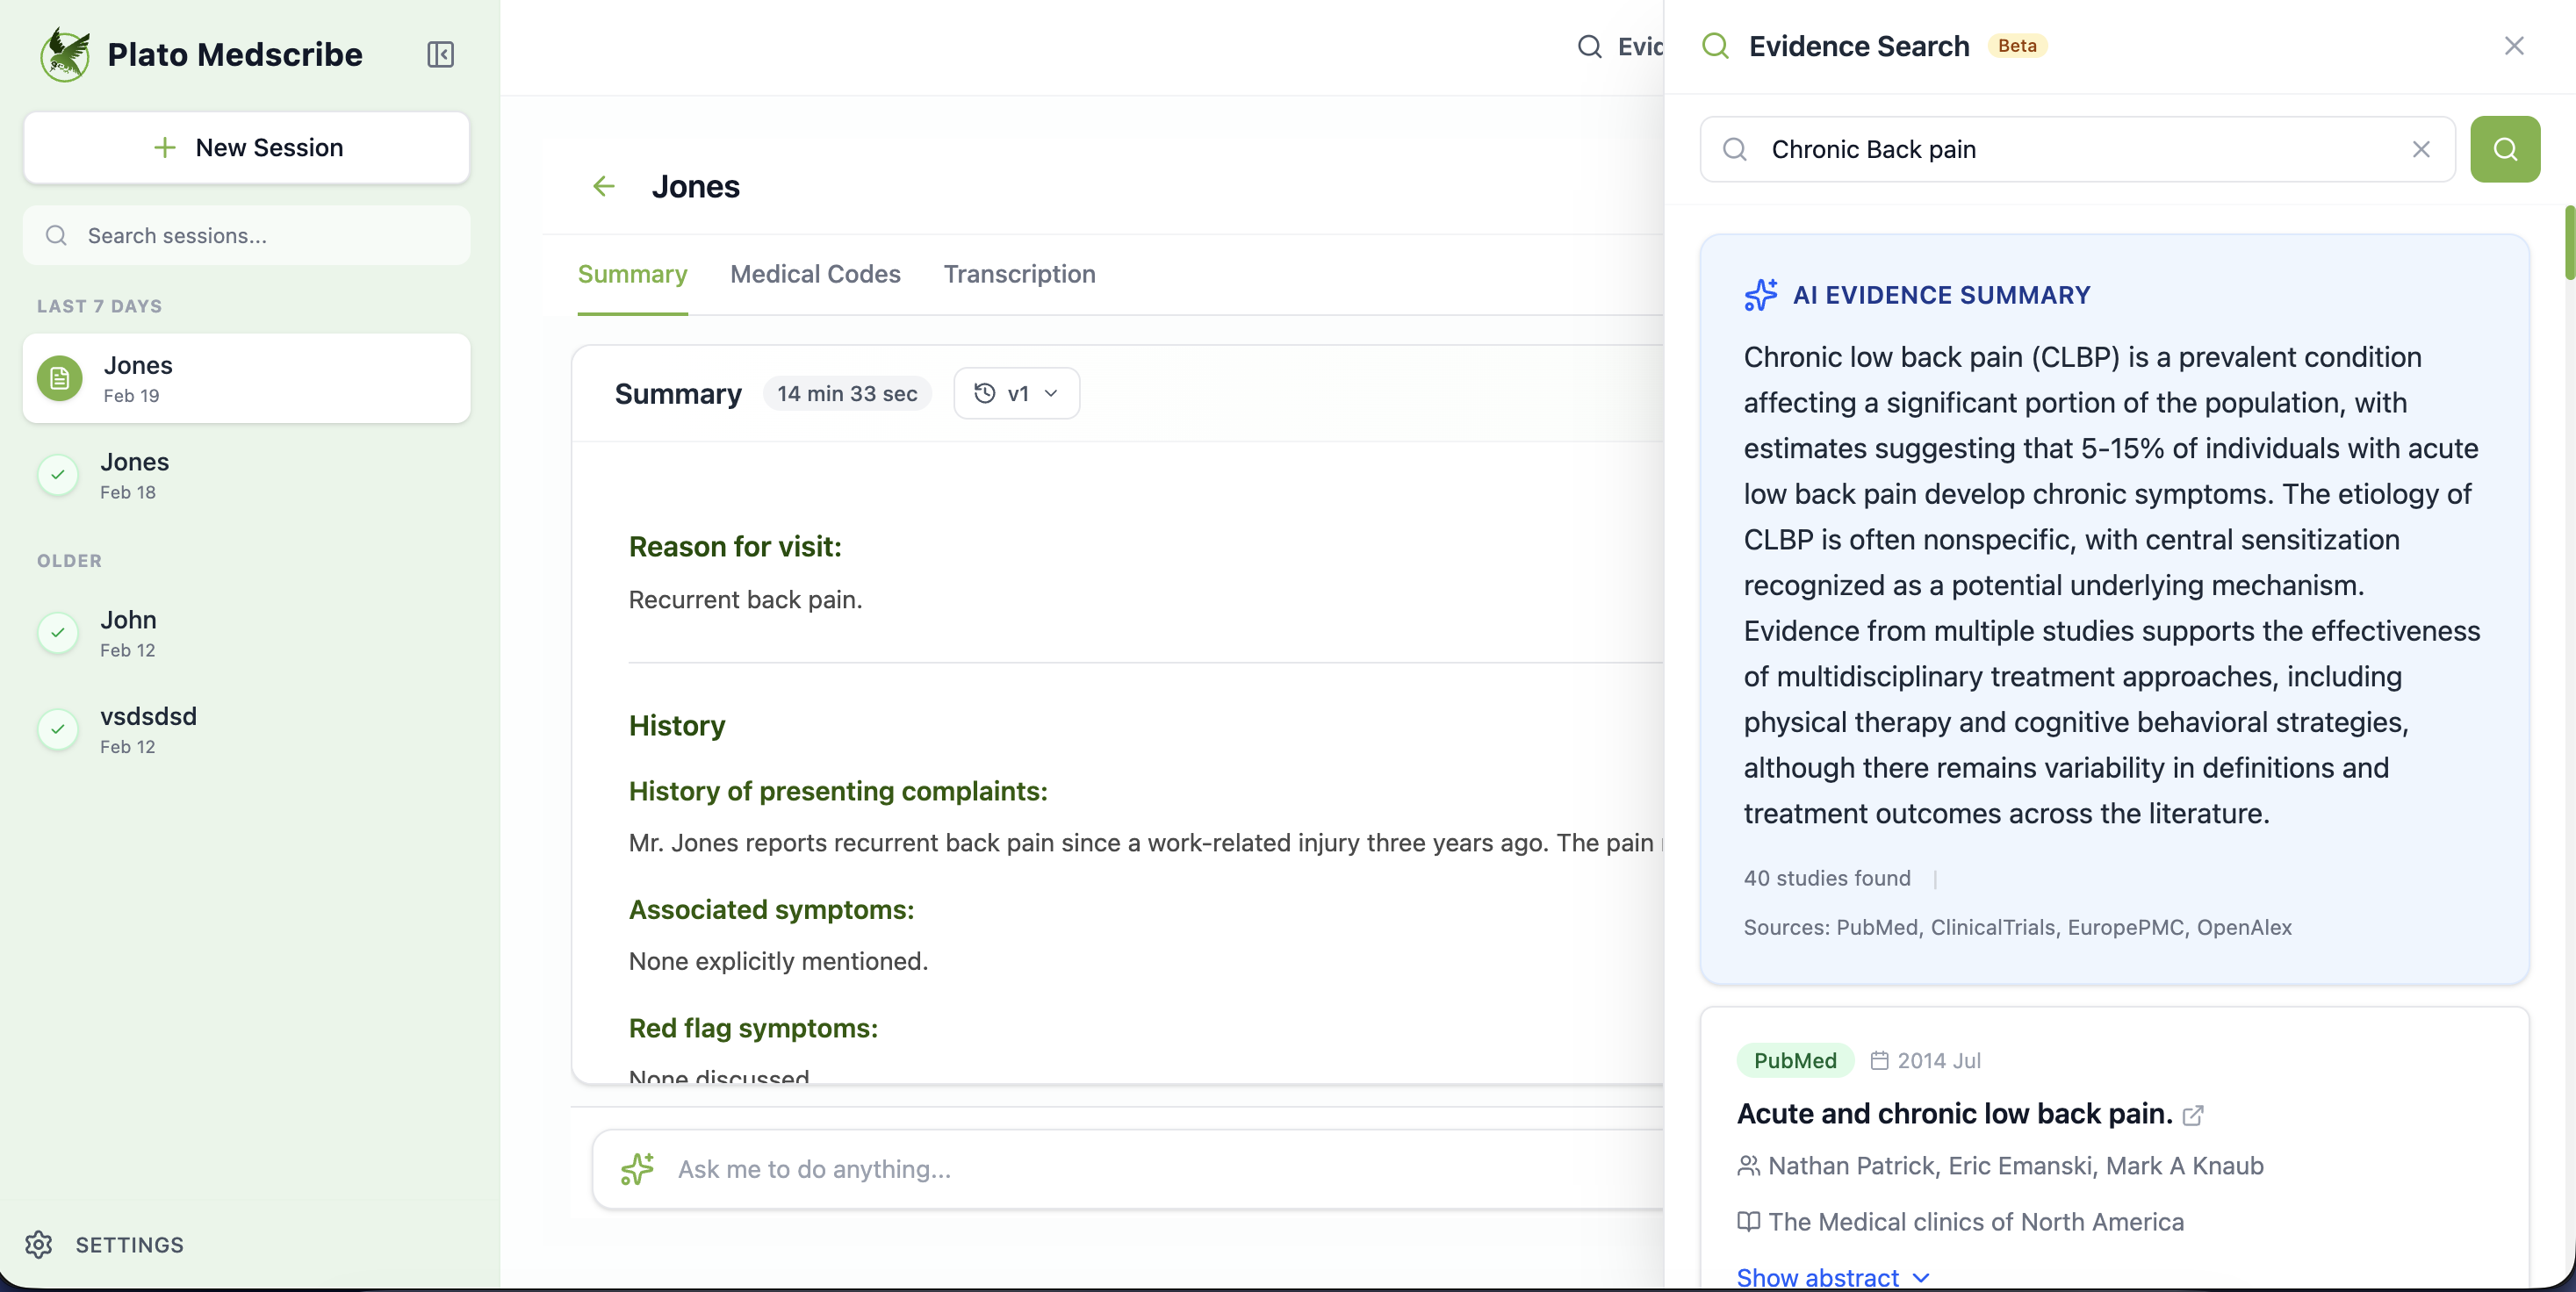Switch to the Medical Codes tab
The height and width of the screenshot is (1292, 2576).
[x=815, y=274]
